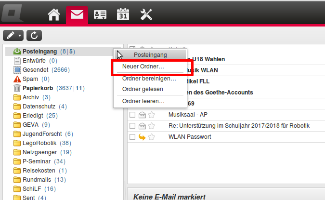The height and width of the screenshot is (200, 325).
Task: Click the yellow folder icon beside GEVA
Action: (x=17, y=125)
